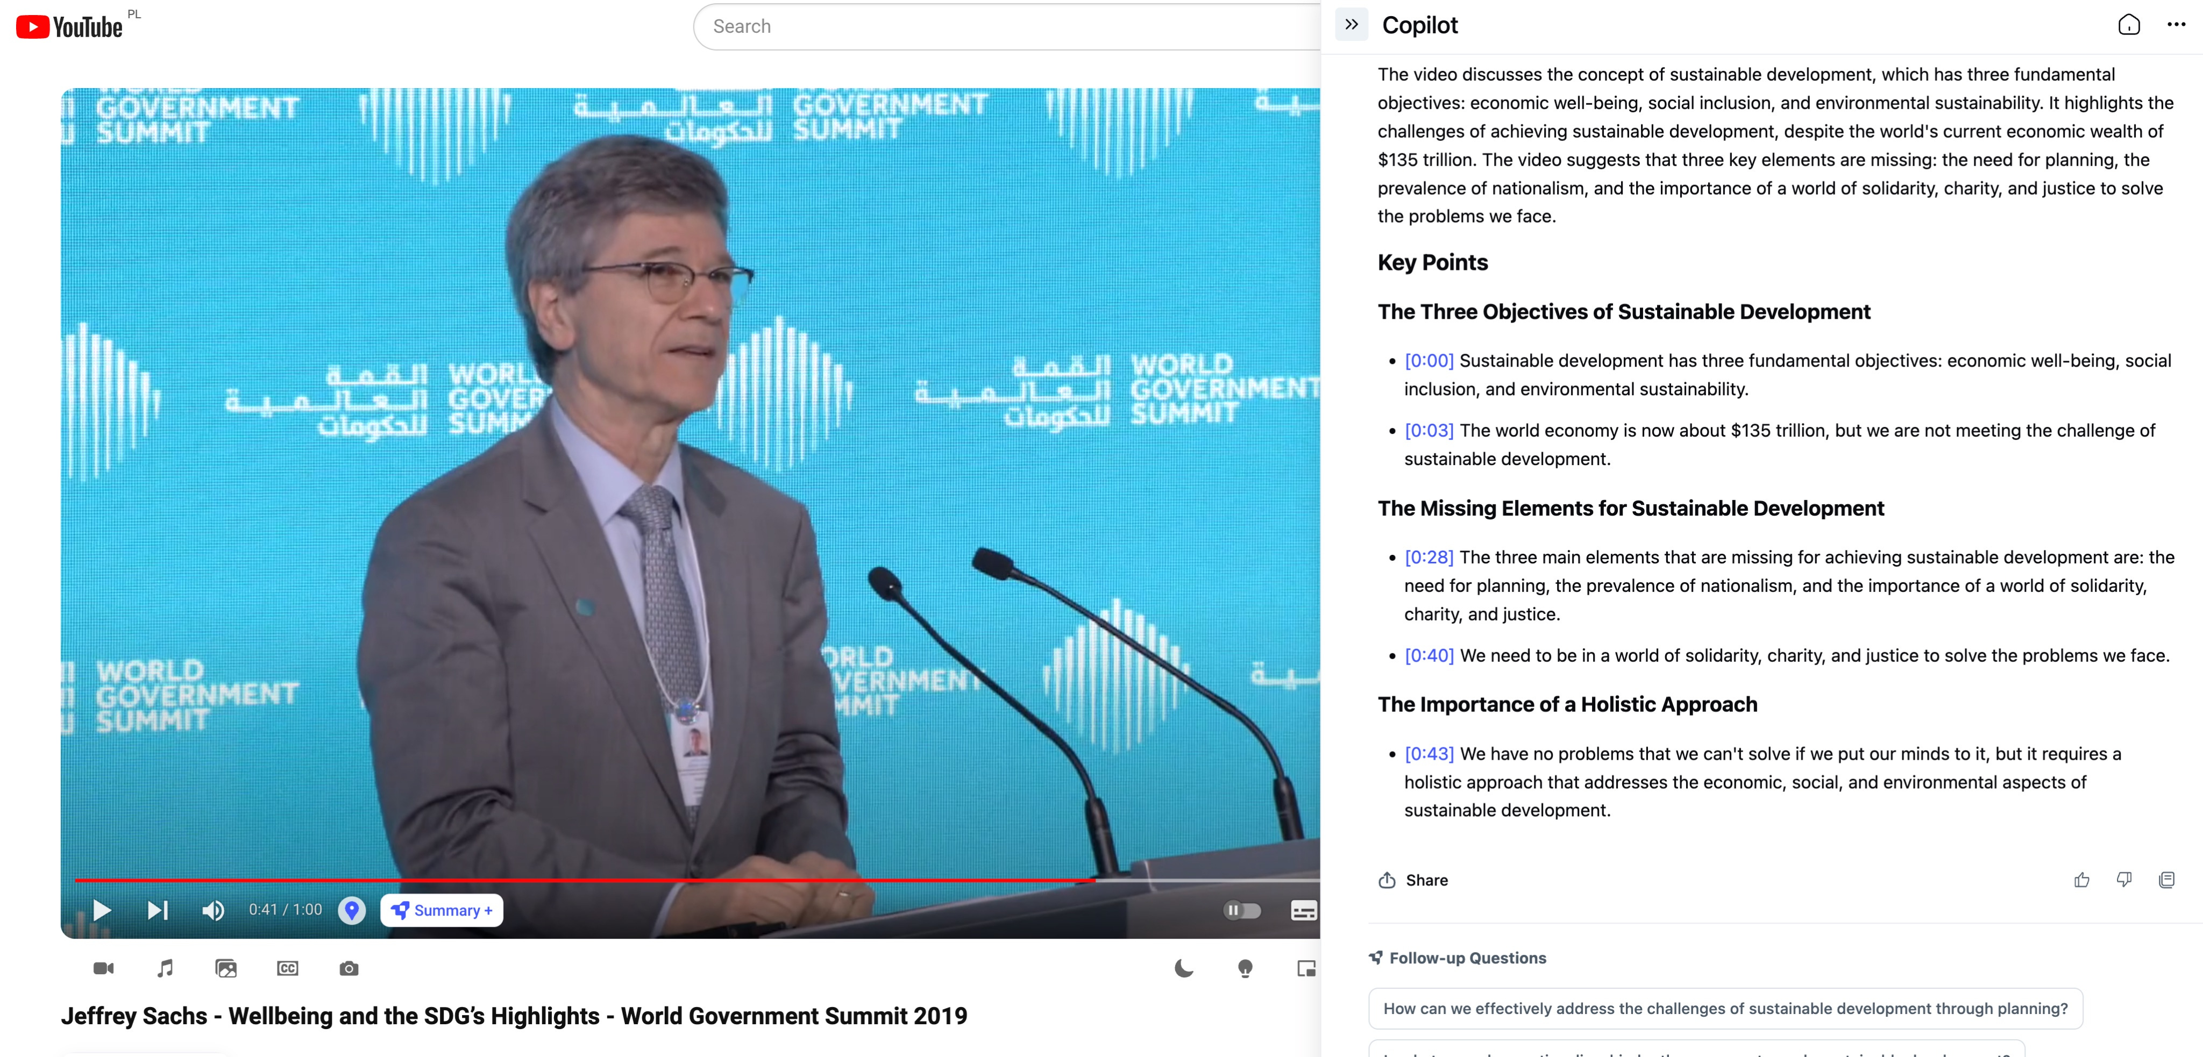The image size is (2203, 1057).
Task: Click the red video progress bar
Action: click(x=584, y=879)
